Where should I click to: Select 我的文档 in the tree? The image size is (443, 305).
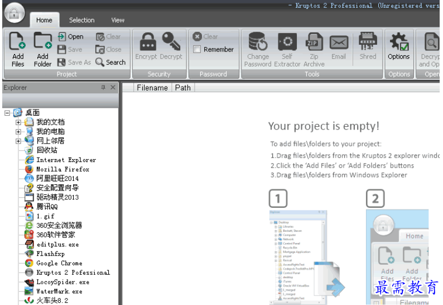(50, 122)
